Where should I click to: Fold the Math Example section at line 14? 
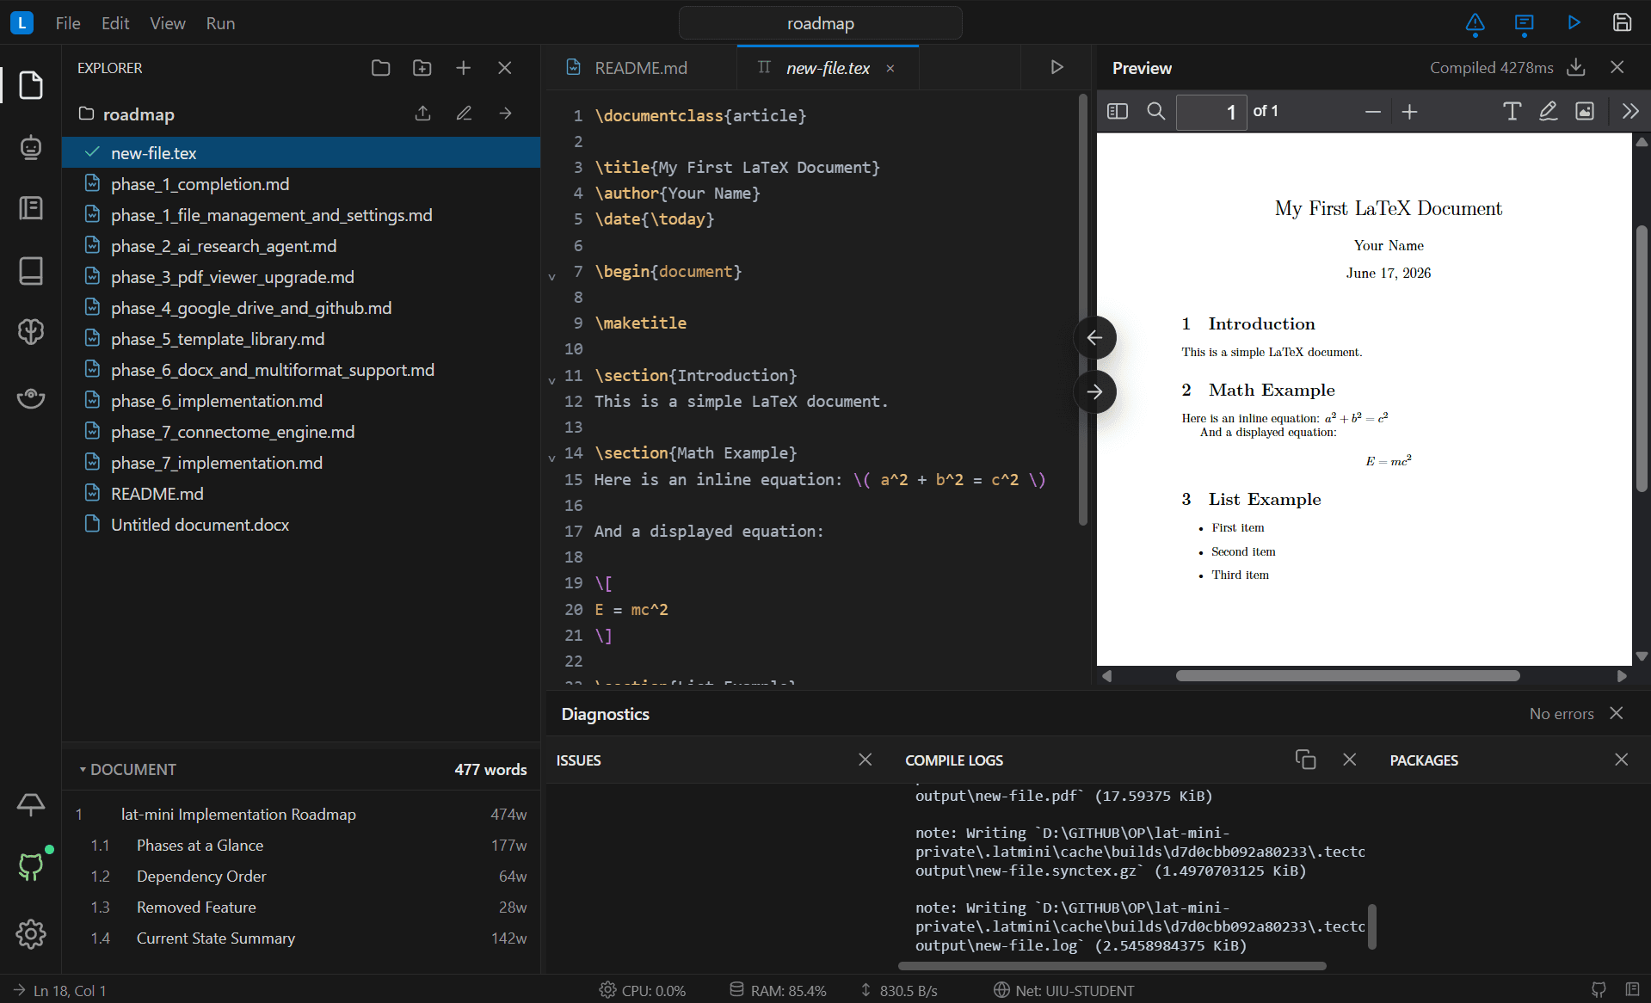pos(552,458)
